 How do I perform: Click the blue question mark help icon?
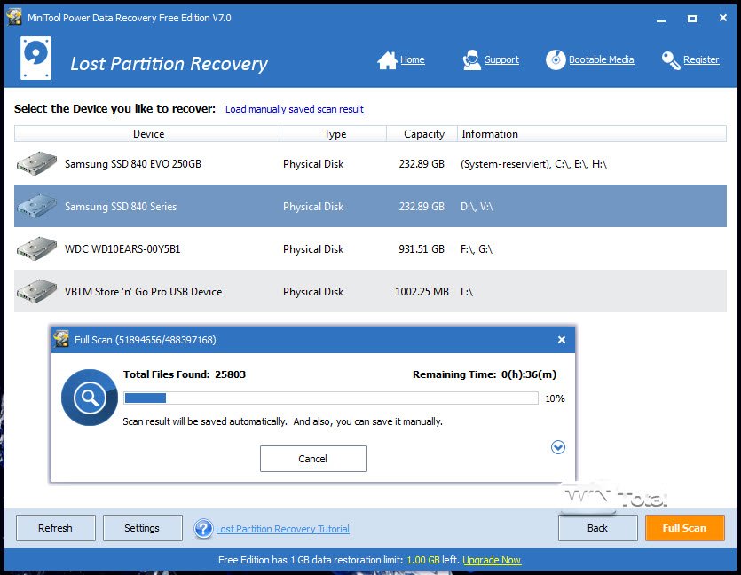[x=203, y=529]
